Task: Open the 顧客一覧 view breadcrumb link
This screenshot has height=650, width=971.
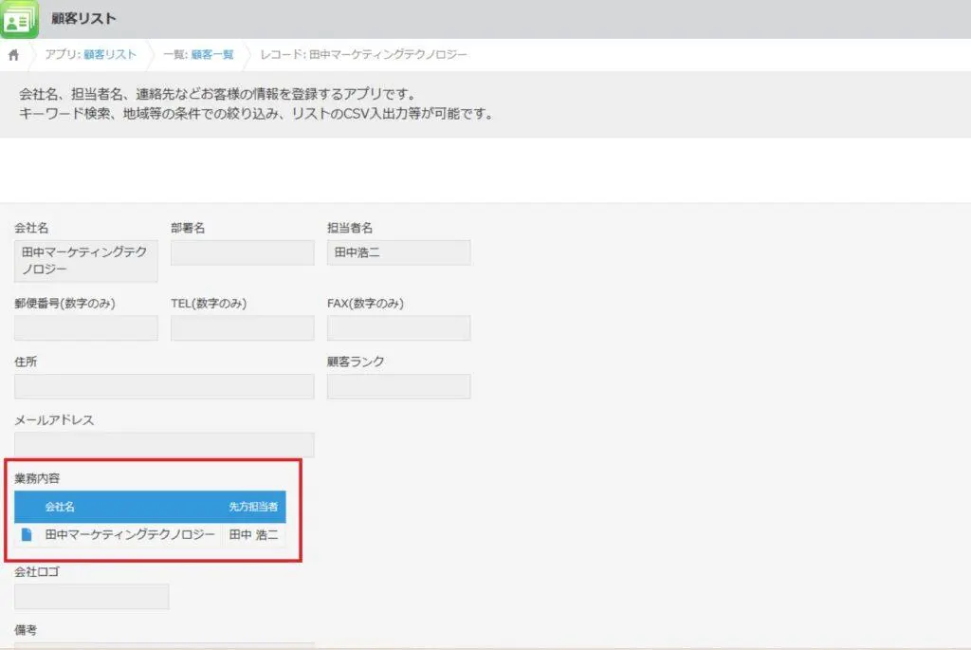Action: pos(211,55)
